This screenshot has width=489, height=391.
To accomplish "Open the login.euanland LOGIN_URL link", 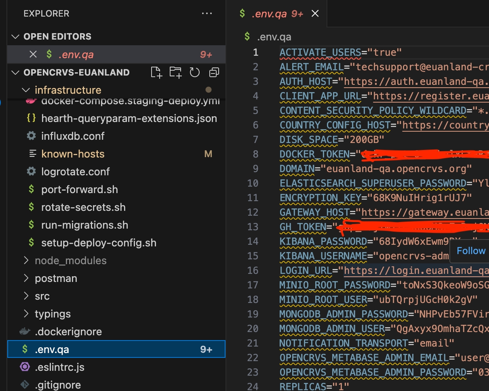I will coord(416,271).
